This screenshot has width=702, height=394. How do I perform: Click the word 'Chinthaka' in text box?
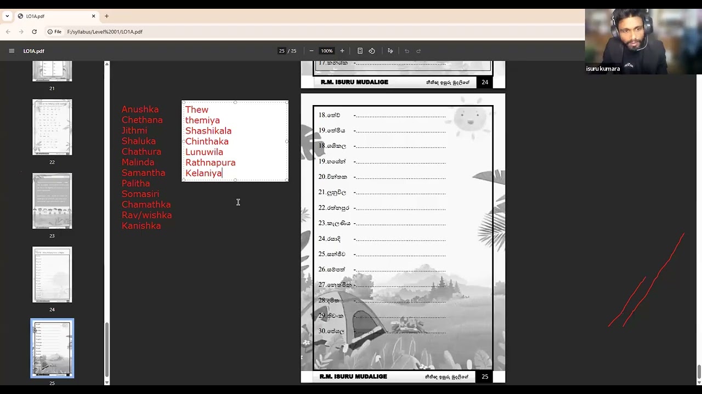point(207,141)
